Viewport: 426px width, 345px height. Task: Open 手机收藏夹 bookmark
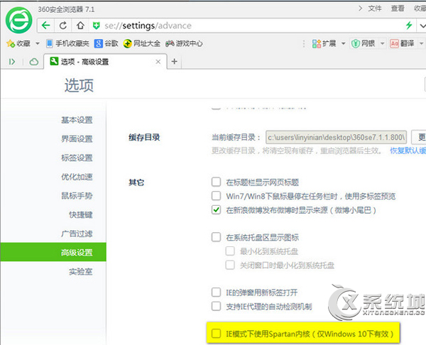click(67, 43)
